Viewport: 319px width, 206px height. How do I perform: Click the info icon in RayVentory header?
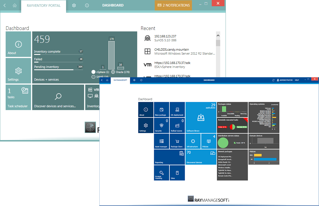[x=87, y=5]
